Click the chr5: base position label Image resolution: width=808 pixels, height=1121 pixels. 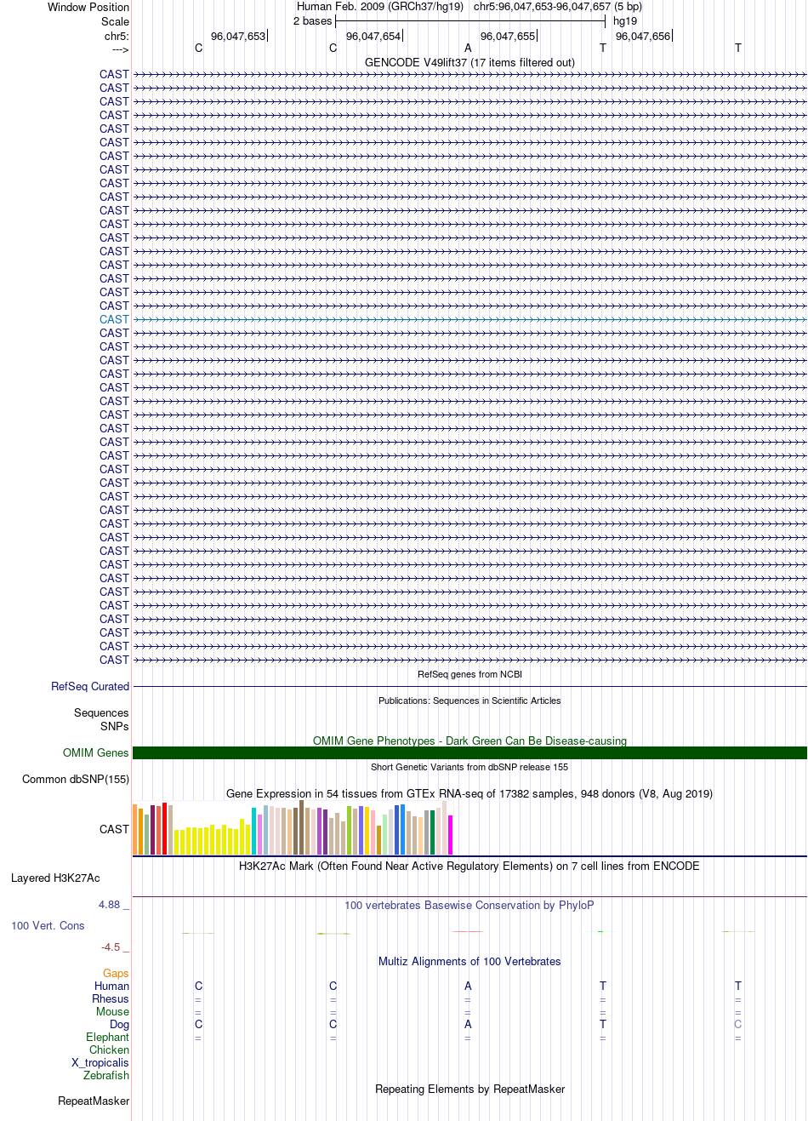pos(117,36)
